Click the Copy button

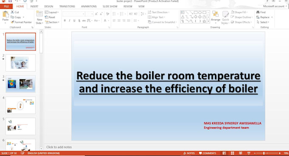[x=16, y=17]
